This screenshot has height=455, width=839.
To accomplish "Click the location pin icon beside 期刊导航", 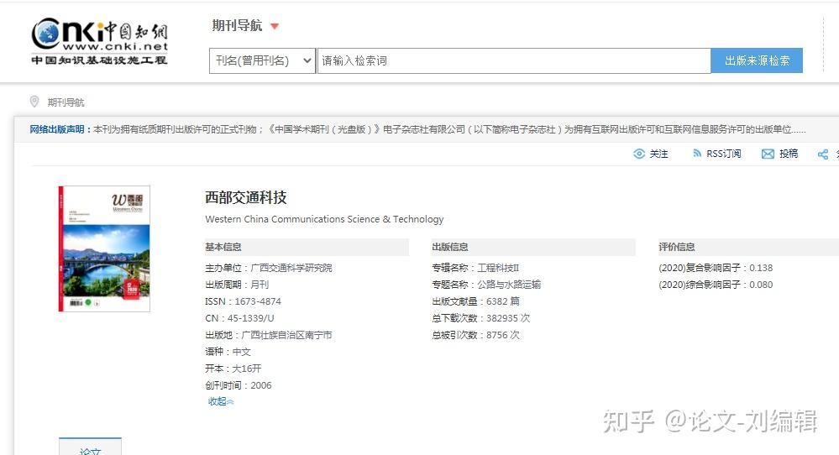I will coord(34,102).
